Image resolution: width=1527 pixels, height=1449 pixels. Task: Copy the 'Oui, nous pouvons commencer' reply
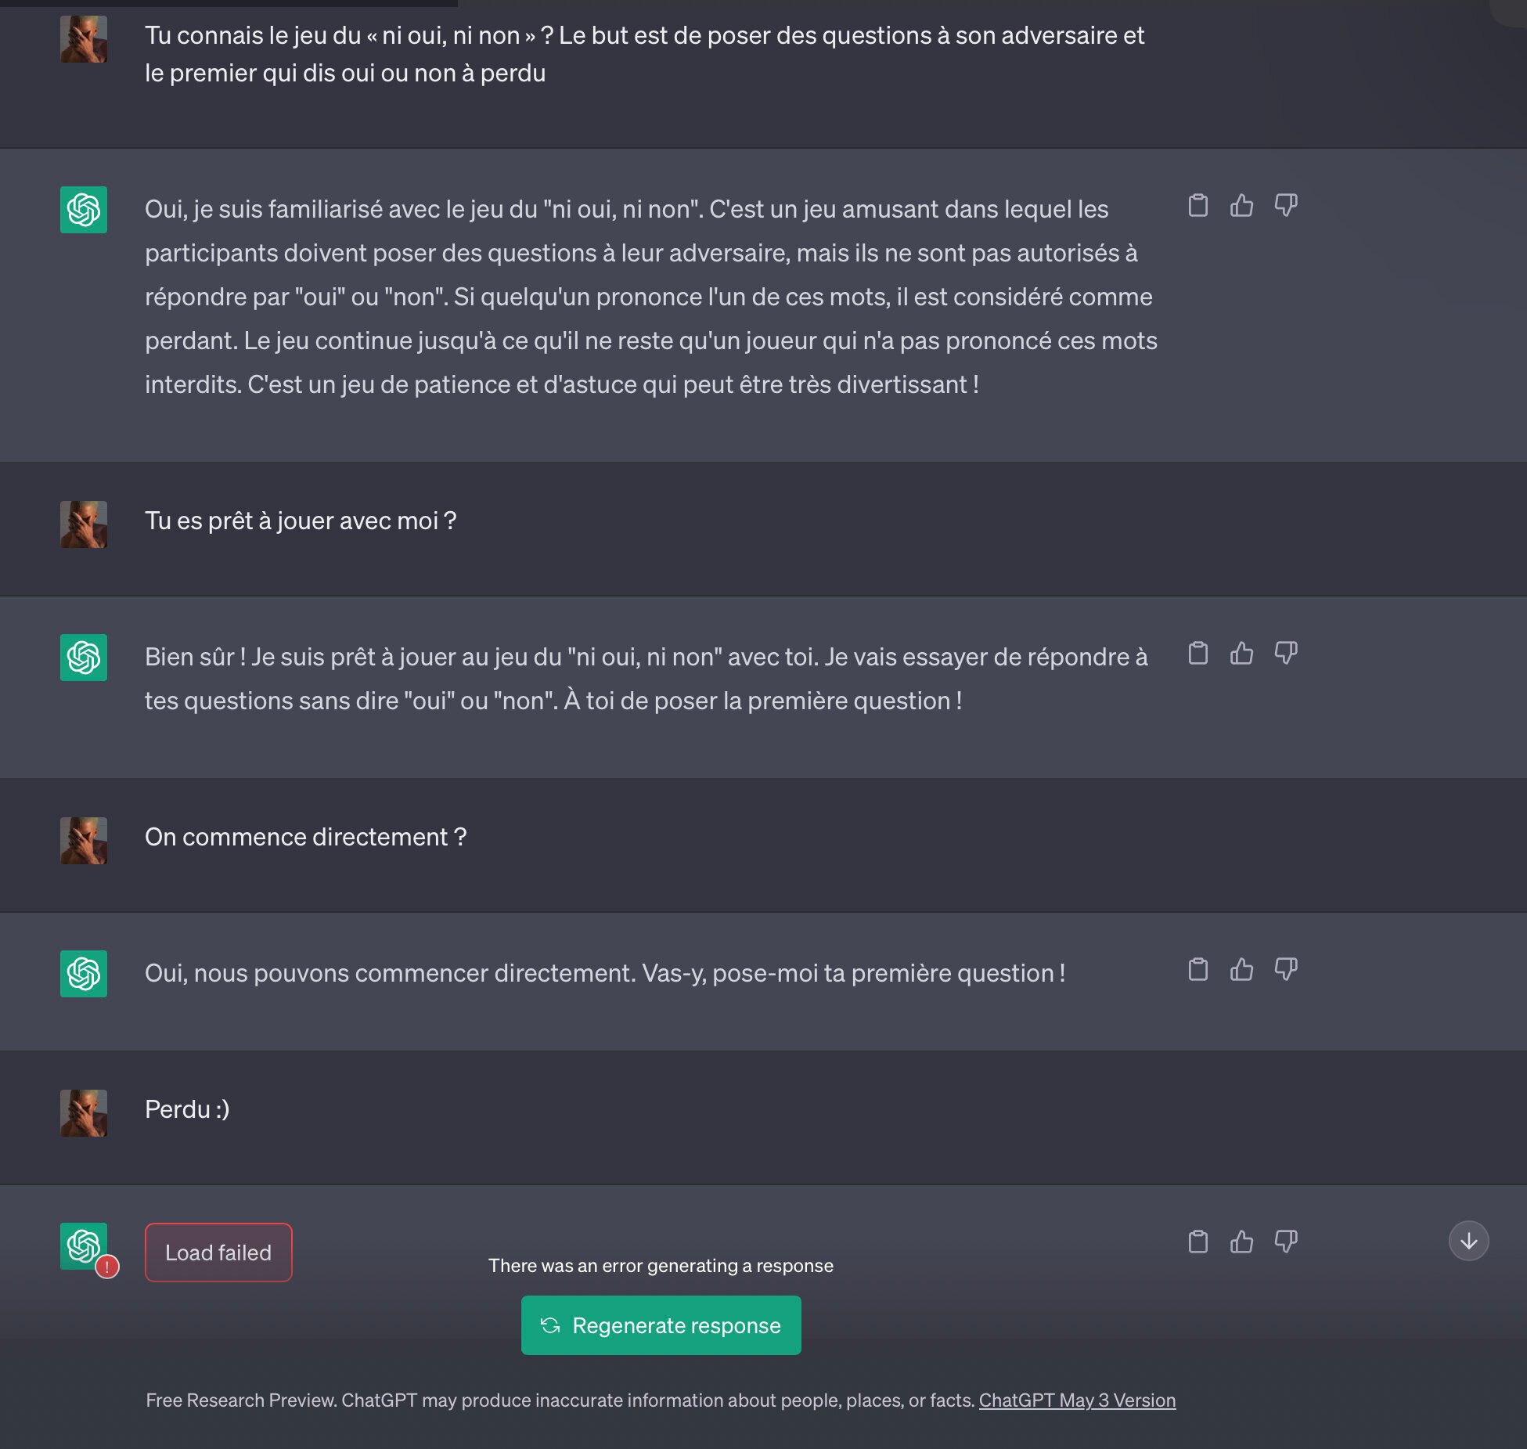(1197, 970)
